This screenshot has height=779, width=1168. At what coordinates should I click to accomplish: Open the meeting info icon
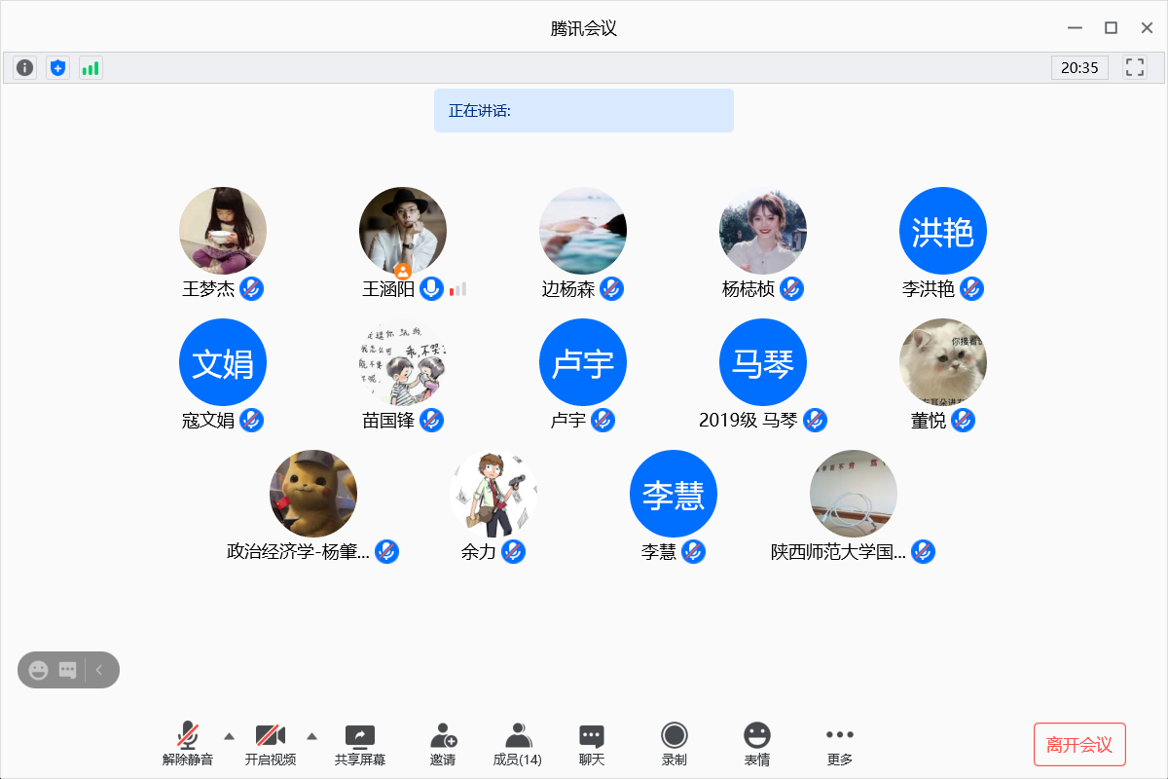click(25, 68)
